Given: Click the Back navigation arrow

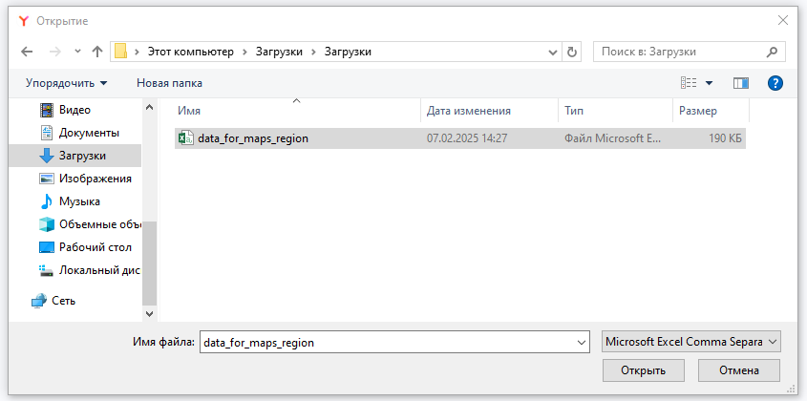Looking at the screenshot, I should [26, 52].
